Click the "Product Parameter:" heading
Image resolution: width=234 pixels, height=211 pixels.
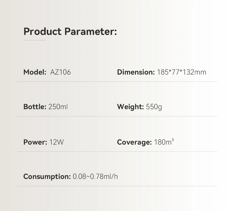[x=70, y=32]
